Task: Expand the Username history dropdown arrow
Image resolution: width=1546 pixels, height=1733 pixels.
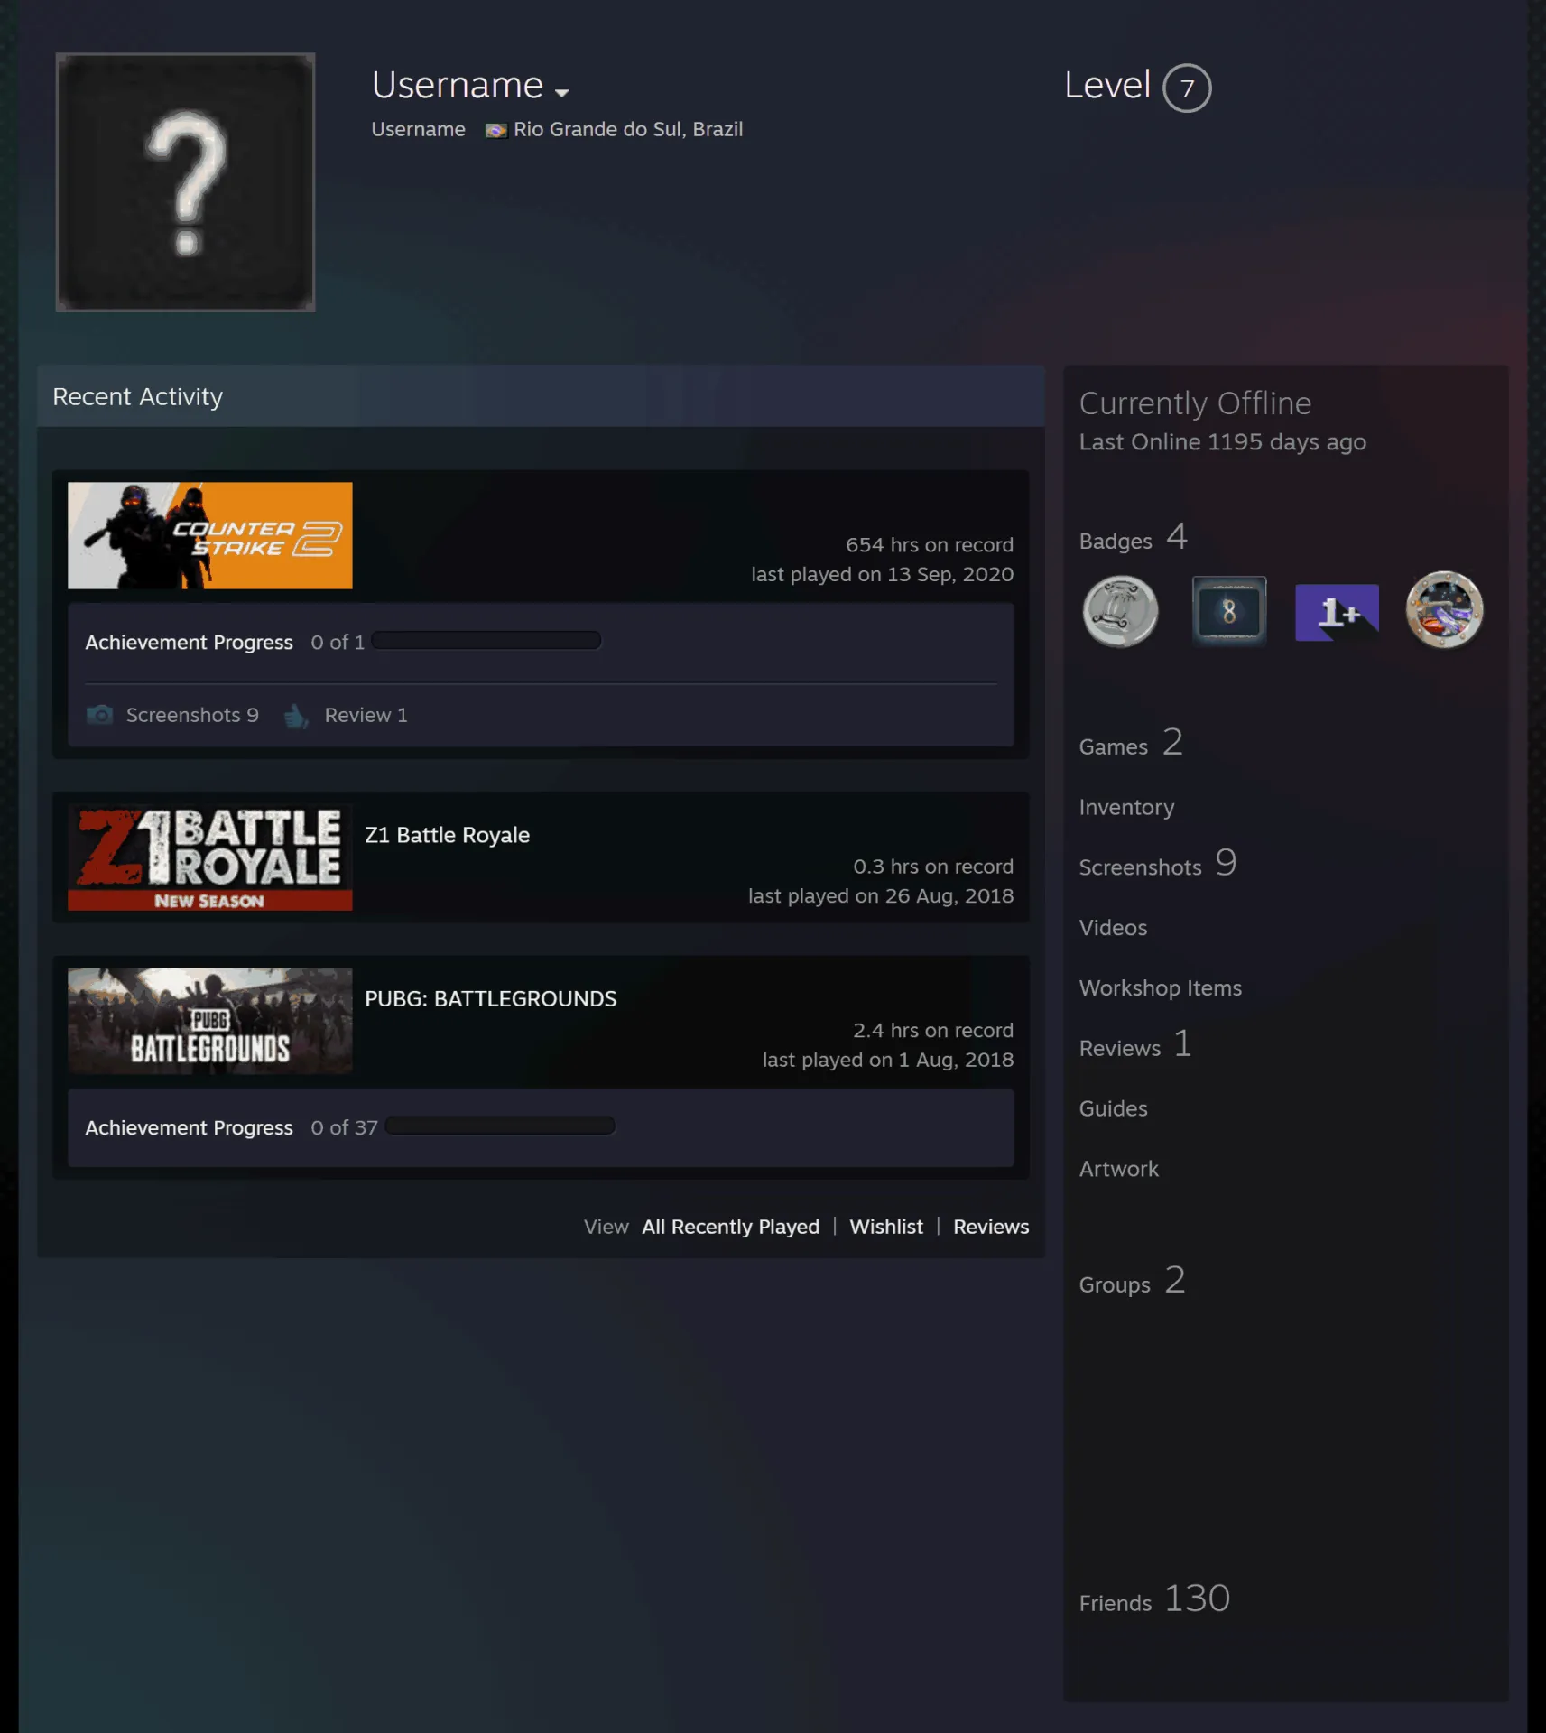Action: [x=561, y=93]
